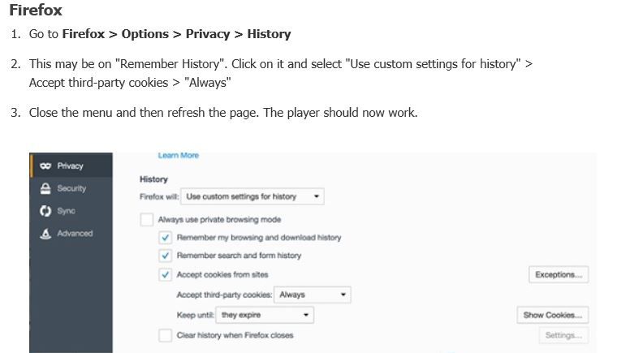The width and height of the screenshot is (630, 353).
Task: Open the Security section label
Action: click(71, 188)
